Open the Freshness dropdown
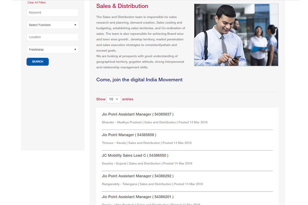This screenshot has width=308, height=205. 53,50
